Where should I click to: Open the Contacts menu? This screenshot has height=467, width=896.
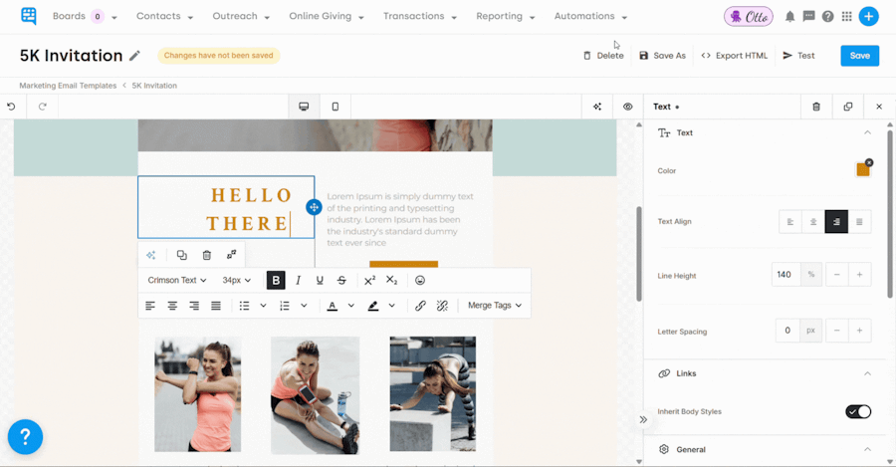(164, 16)
